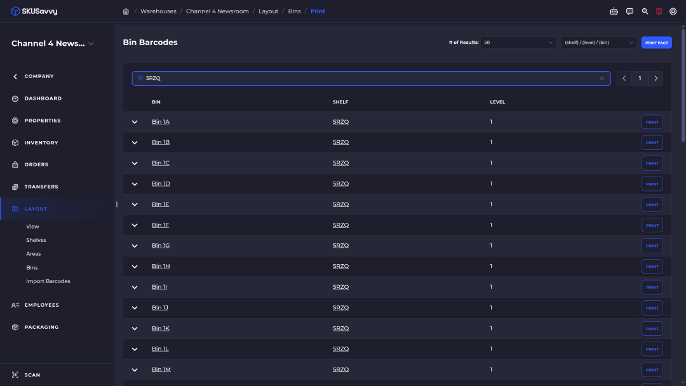Click the Orders bag icon

coord(15,164)
